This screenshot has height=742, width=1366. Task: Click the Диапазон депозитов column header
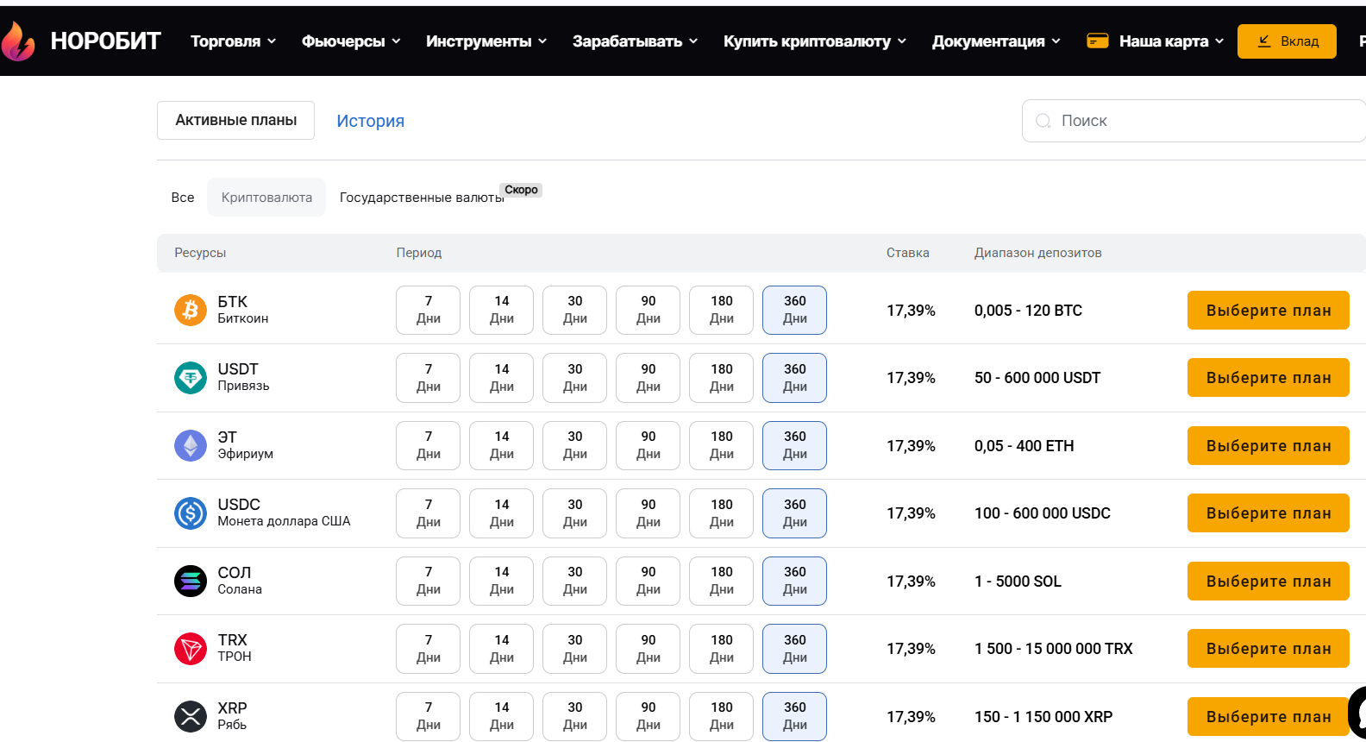point(1037,253)
